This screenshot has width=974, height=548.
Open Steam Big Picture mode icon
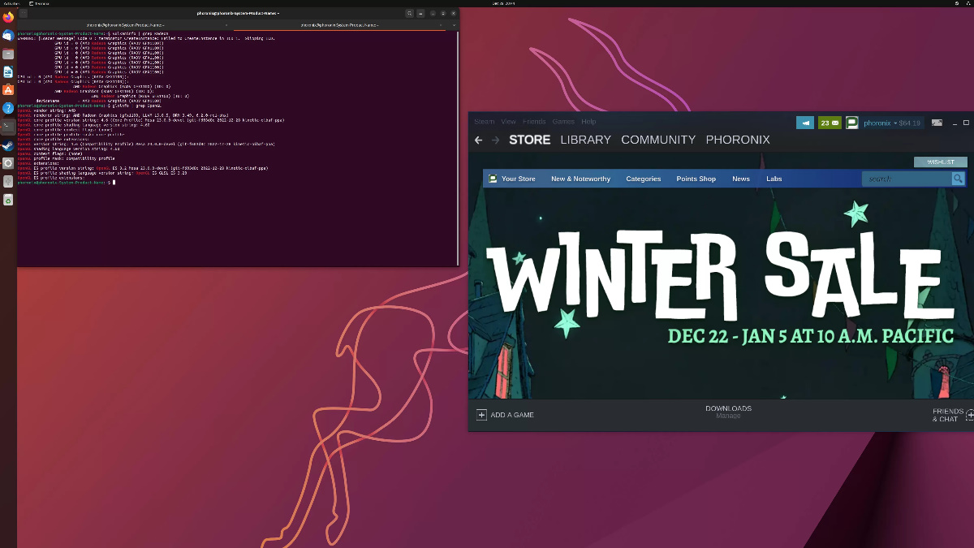[x=937, y=123]
